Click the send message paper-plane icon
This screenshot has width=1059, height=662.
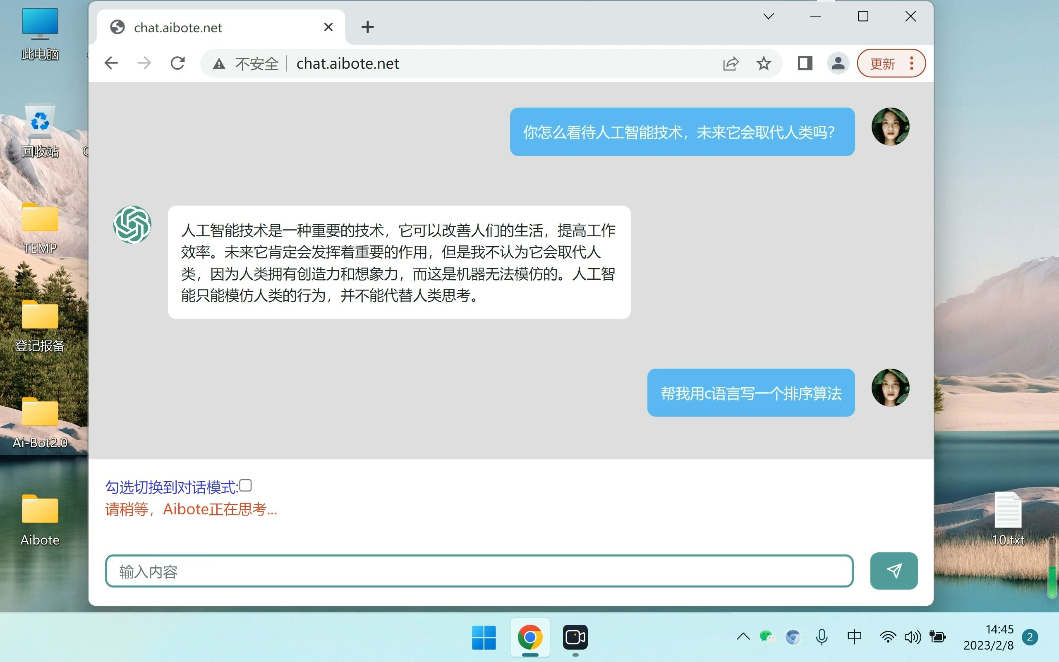click(x=894, y=570)
